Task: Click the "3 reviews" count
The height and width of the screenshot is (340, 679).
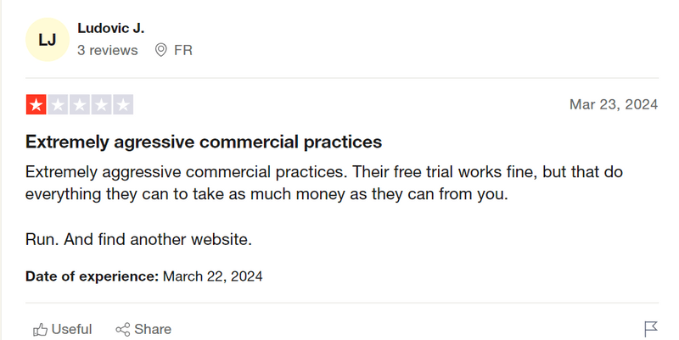Action: 107,50
